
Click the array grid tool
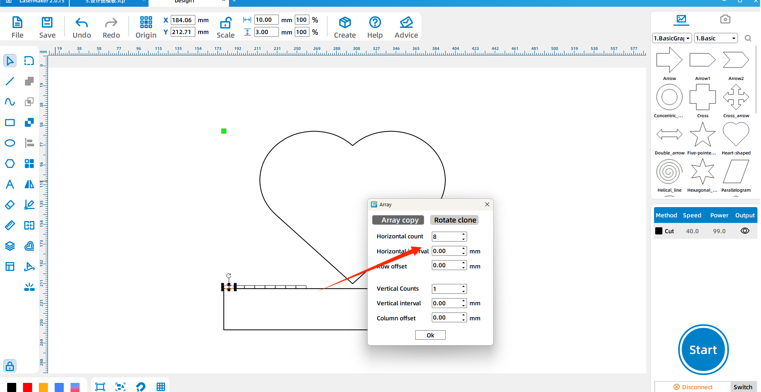29,164
